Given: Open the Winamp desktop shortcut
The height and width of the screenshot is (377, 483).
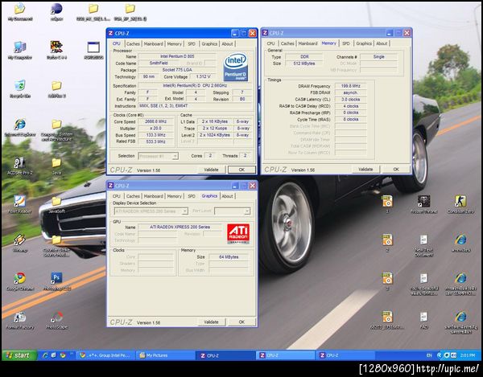Looking at the screenshot, I should tap(19, 239).
